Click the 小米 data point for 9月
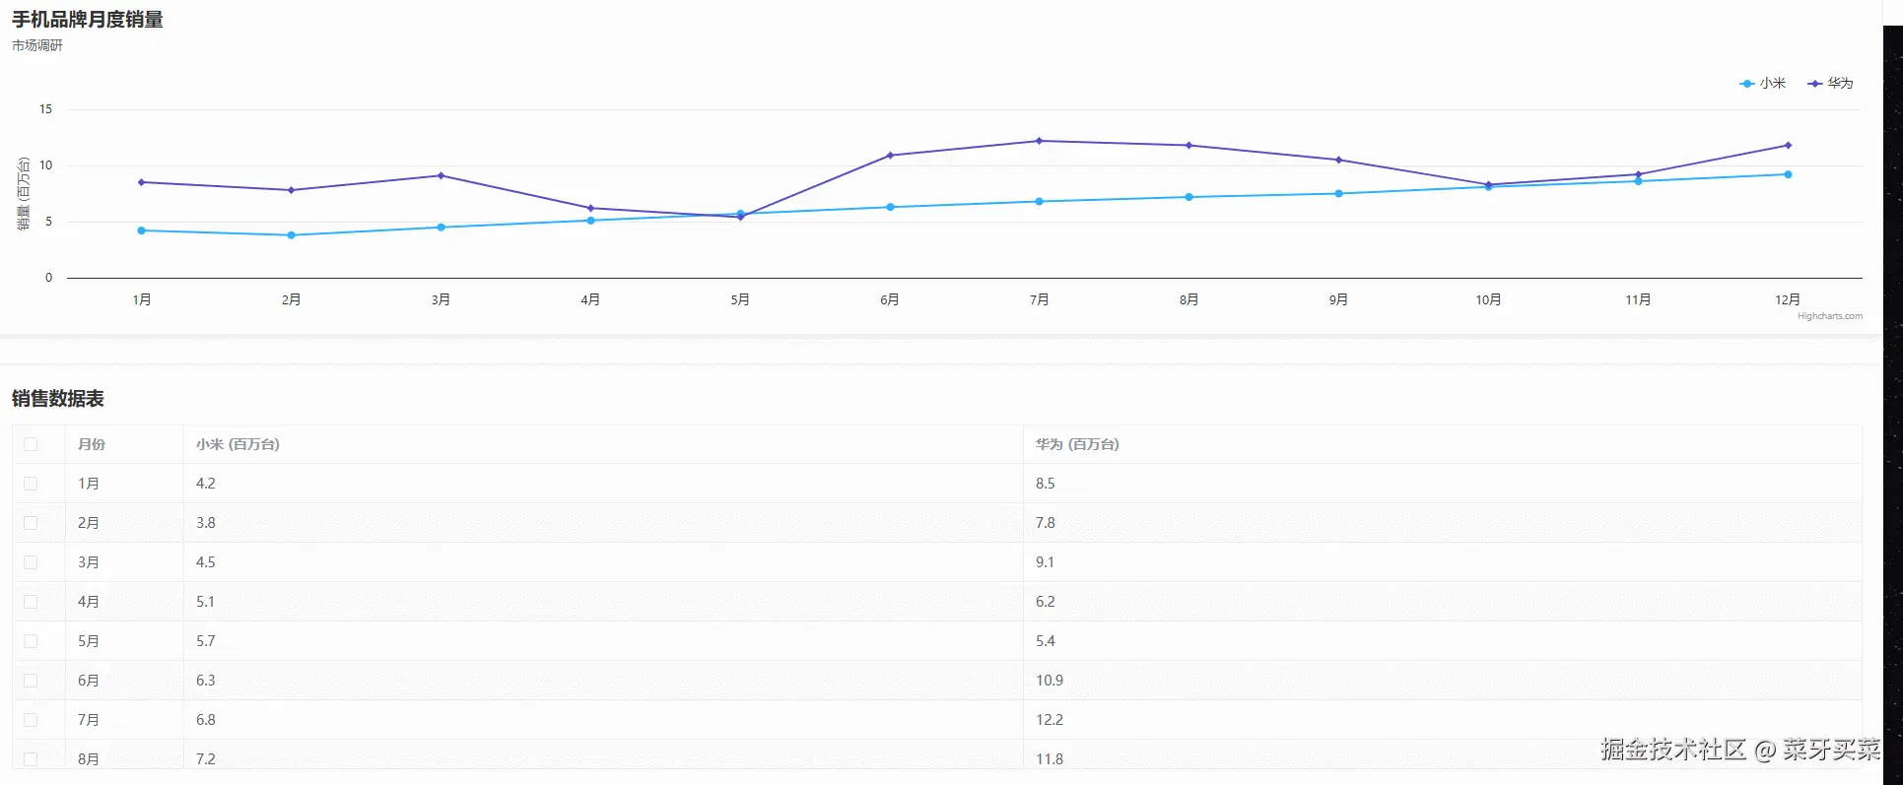 pyautogui.click(x=1338, y=194)
